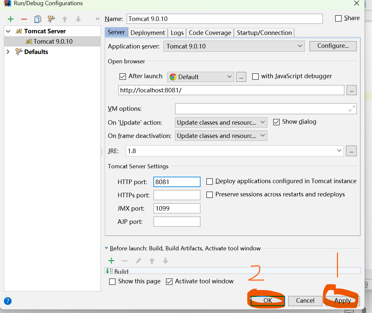Move before launch task down arrow
The height and width of the screenshot is (313, 372).
click(165, 261)
